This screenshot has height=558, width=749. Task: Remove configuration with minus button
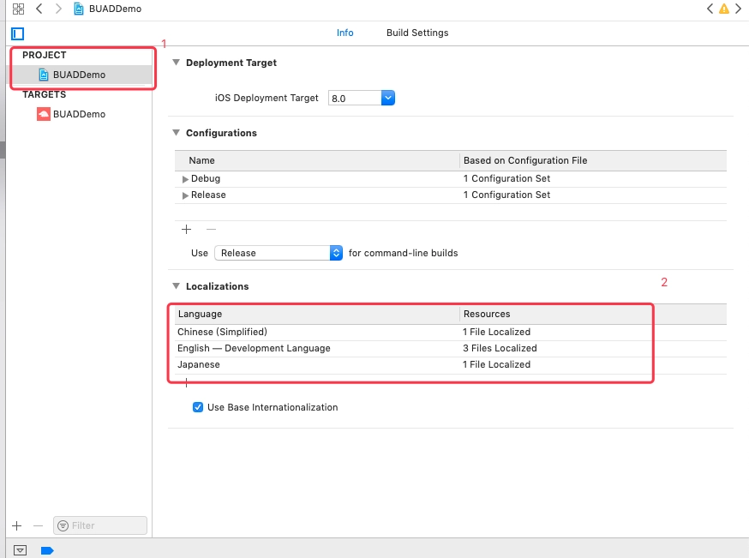coord(211,230)
